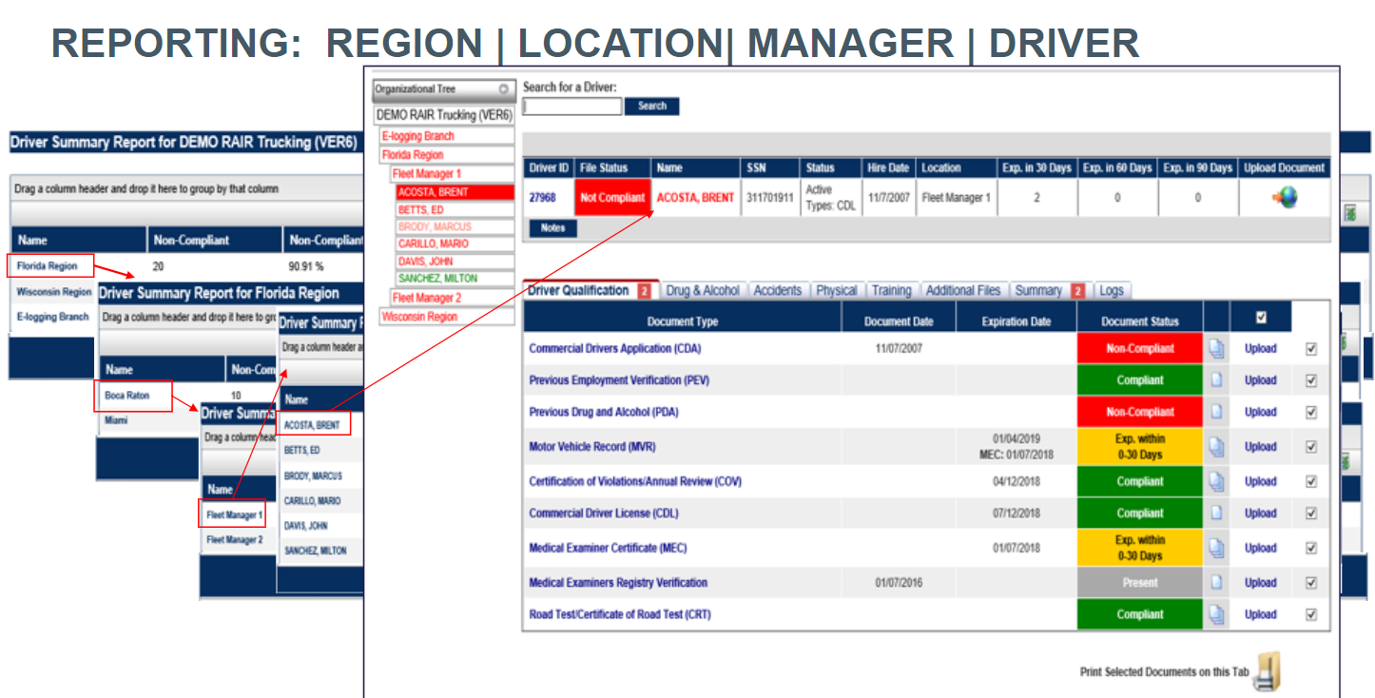This screenshot has height=698, width=1375.
Task: Open document icon for Medical Examiners Registry row
Action: (1216, 583)
